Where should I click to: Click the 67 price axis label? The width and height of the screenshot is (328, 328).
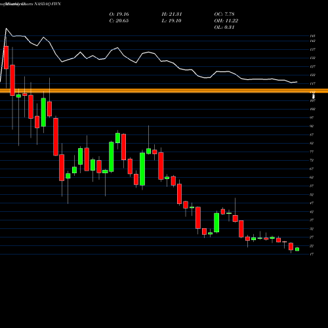point(312,169)
